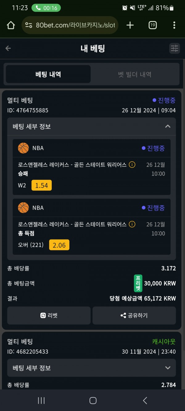Tap the Android recent apps button
The height and width of the screenshot is (411, 185).
point(41,401)
